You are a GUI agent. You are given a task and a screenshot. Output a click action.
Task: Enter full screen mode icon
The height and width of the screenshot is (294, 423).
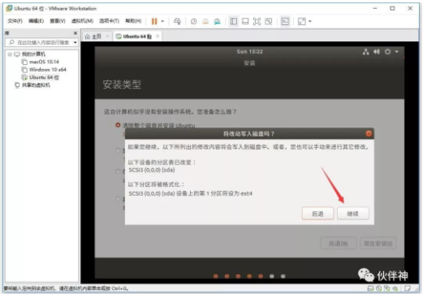coord(257,21)
